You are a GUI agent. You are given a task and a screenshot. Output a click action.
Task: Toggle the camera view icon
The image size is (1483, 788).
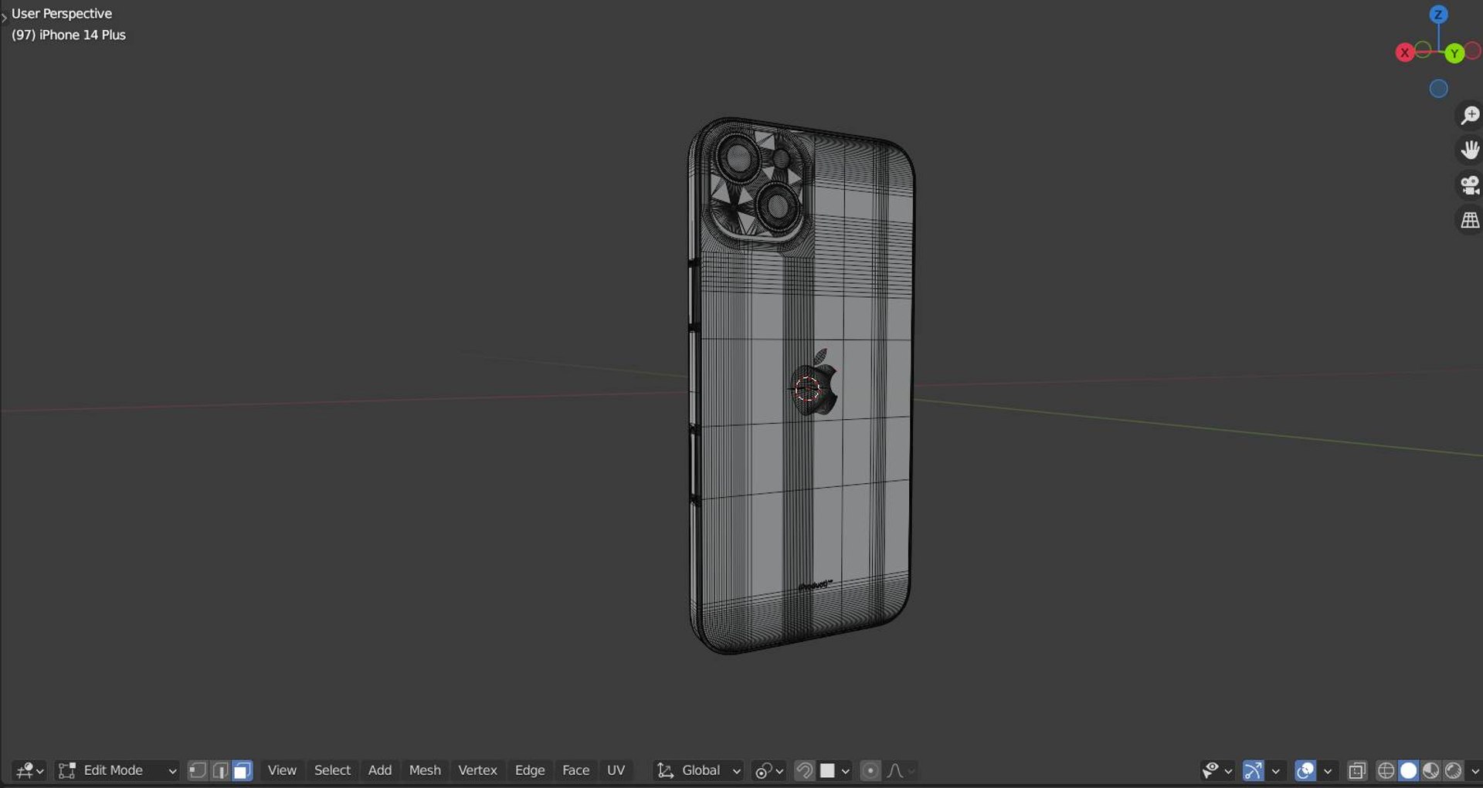(1469, 185)
